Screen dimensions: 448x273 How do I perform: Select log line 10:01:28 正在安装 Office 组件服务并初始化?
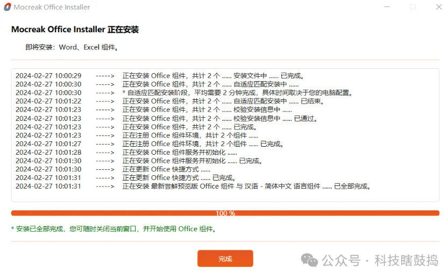(126, 152)
